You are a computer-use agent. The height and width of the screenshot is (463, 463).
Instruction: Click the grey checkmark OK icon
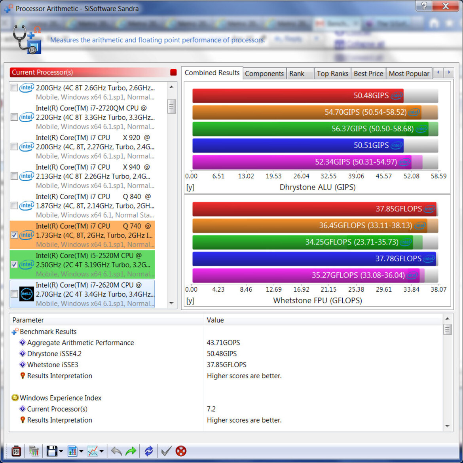pos(166,451)
